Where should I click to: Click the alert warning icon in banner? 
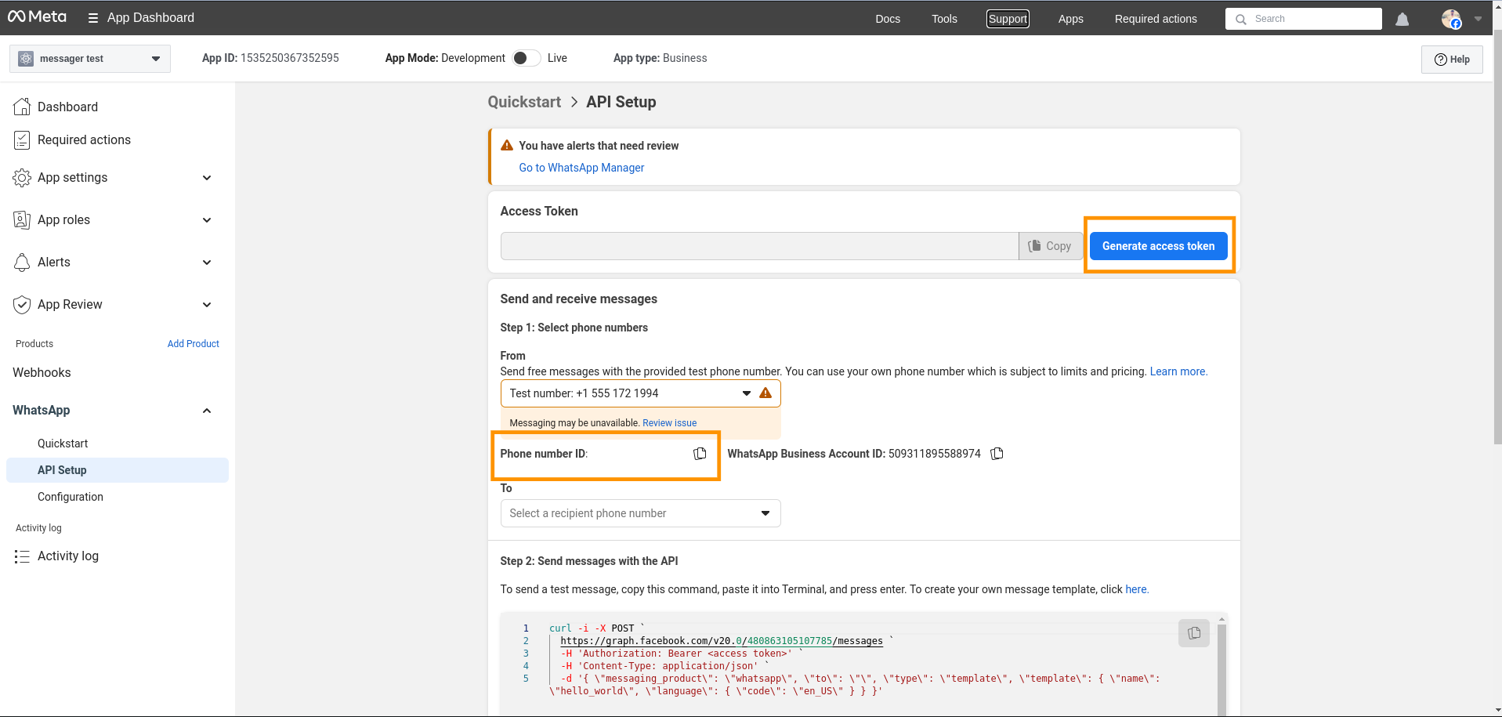pos(507,146)
